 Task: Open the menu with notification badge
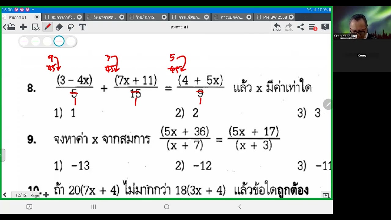point(313,28)
